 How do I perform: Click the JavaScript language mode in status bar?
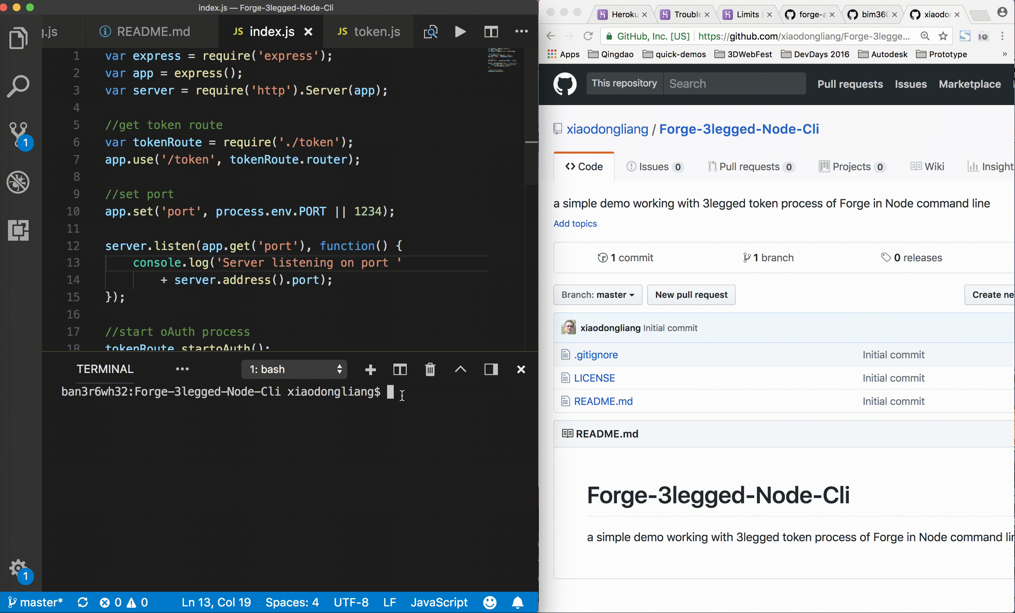(x=439, y=603)
